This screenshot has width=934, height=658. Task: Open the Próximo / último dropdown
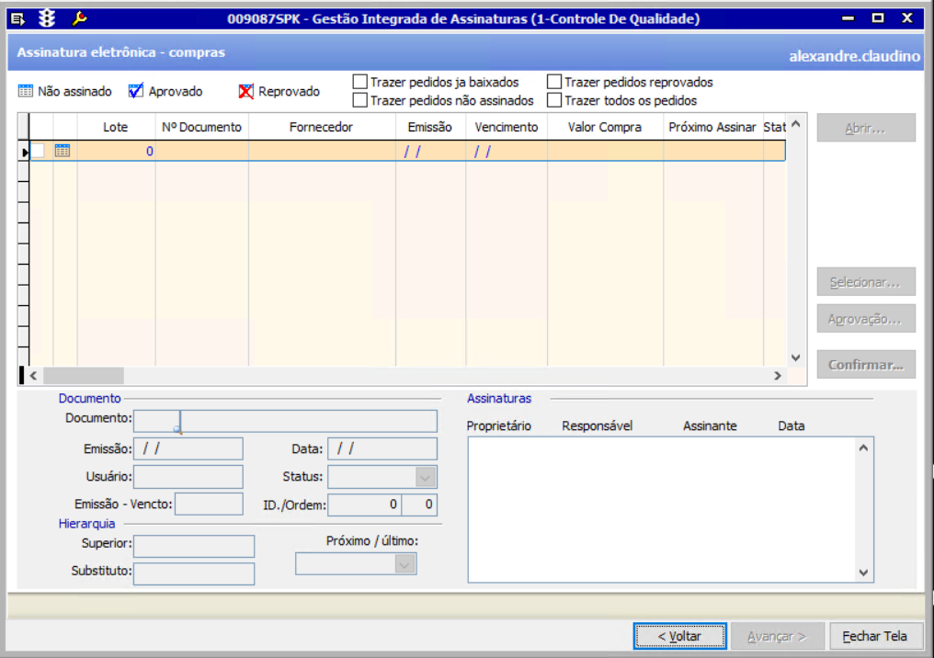(404, 564)
